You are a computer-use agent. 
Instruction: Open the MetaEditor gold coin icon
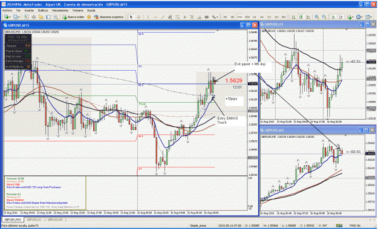tap(89, 17)
